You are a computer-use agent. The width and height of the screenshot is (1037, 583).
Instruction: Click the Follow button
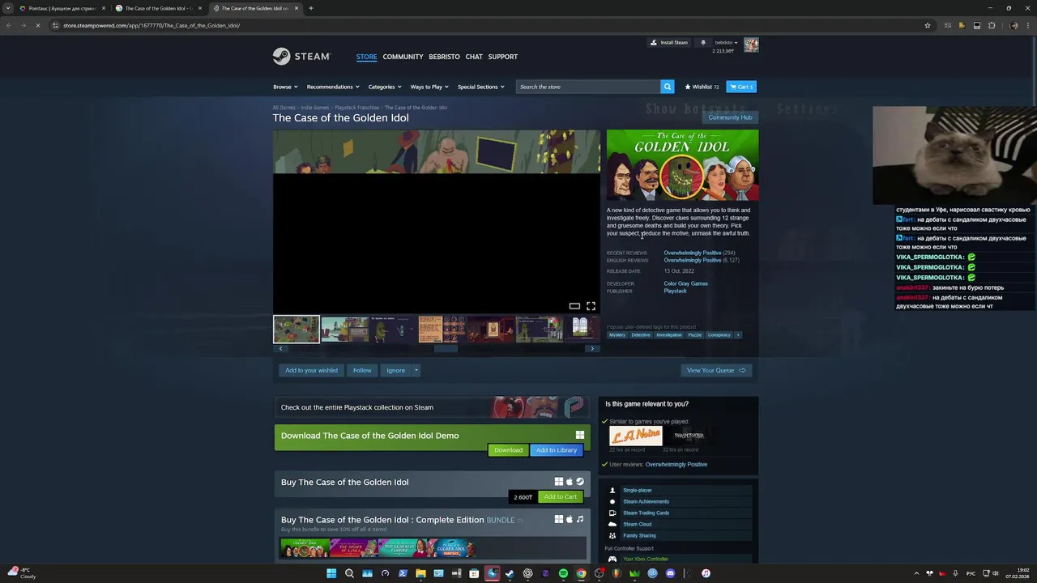pos(362,370)
